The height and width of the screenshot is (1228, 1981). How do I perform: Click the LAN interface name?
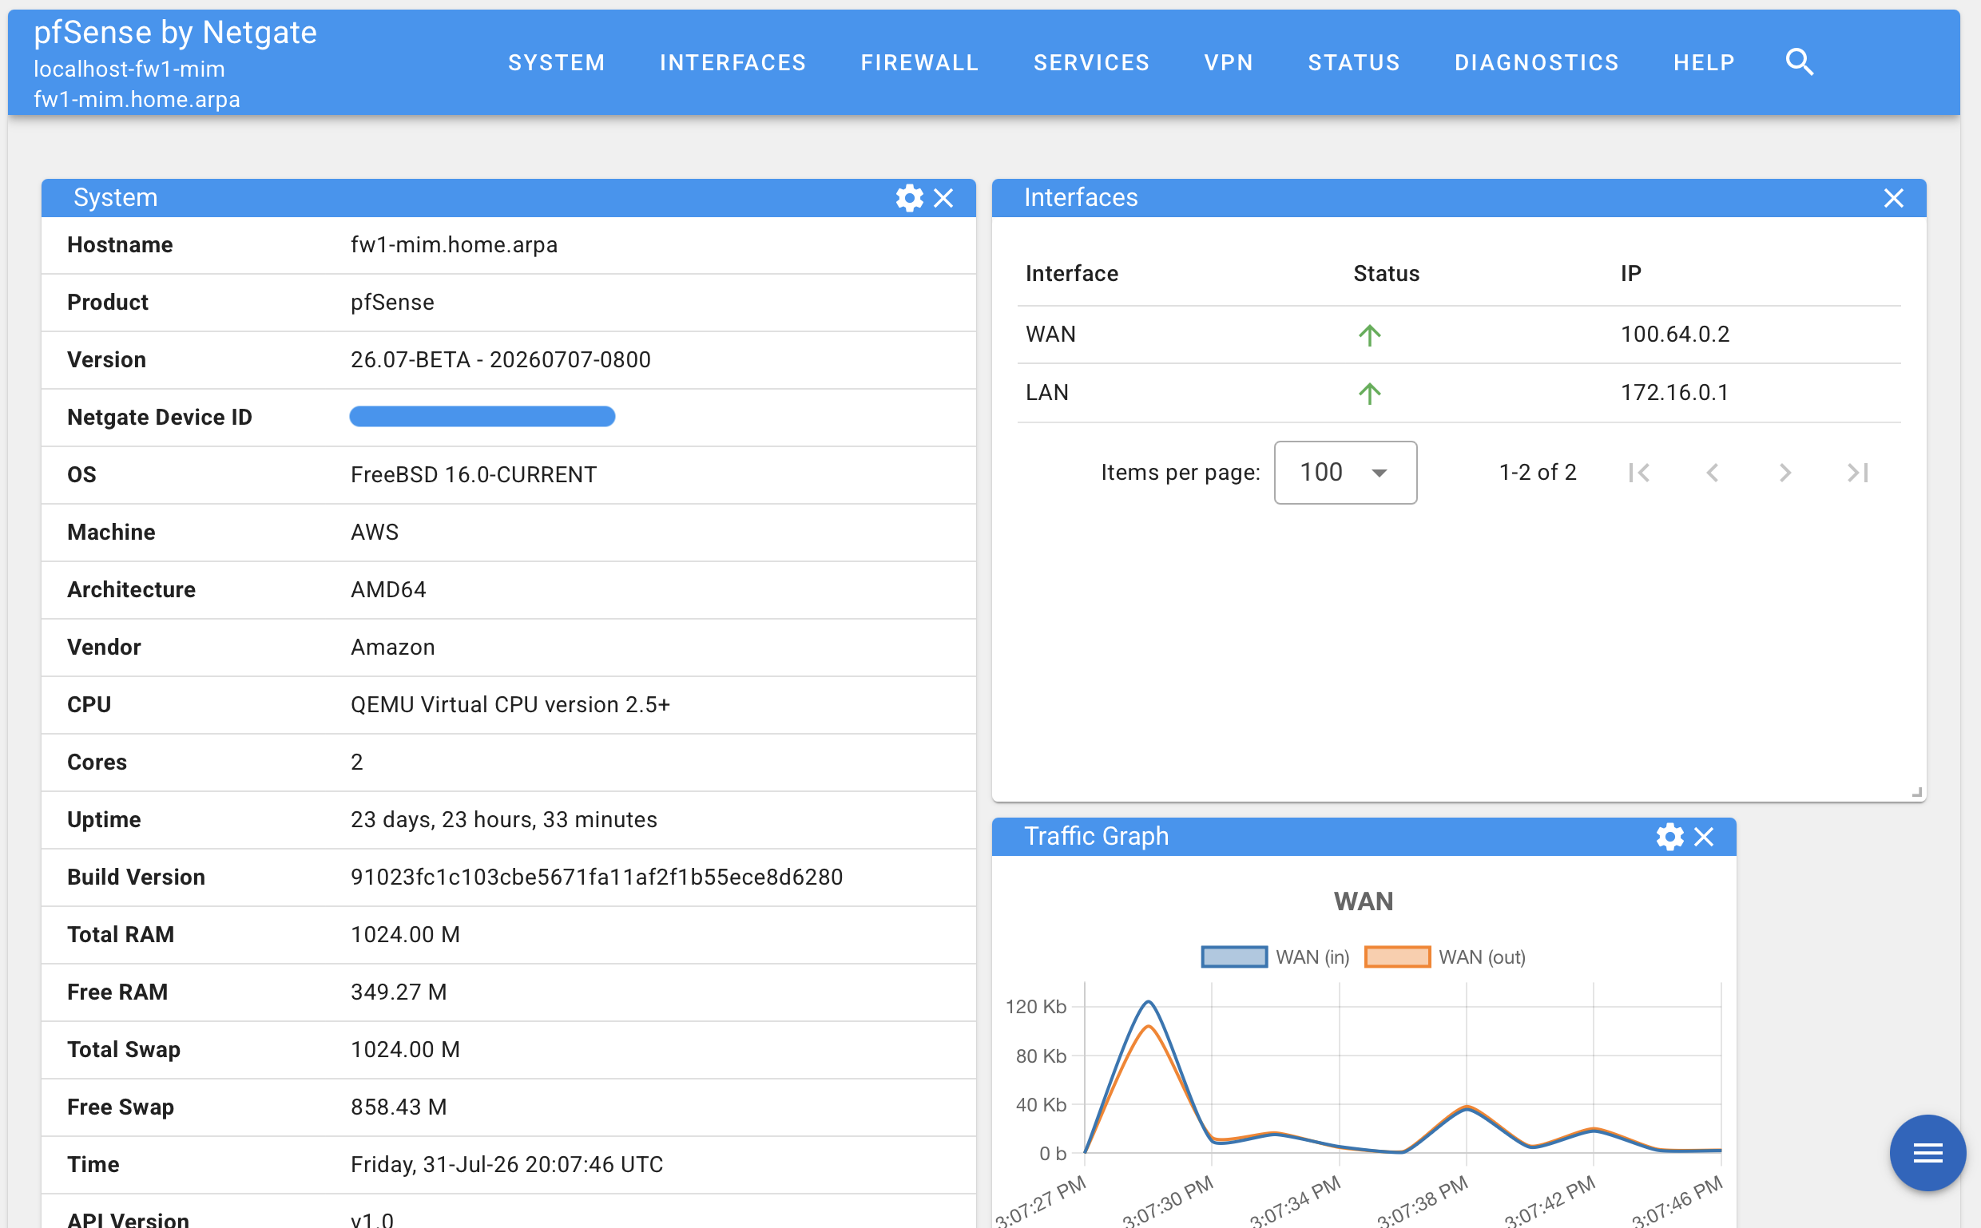[x=1047, y=393]
